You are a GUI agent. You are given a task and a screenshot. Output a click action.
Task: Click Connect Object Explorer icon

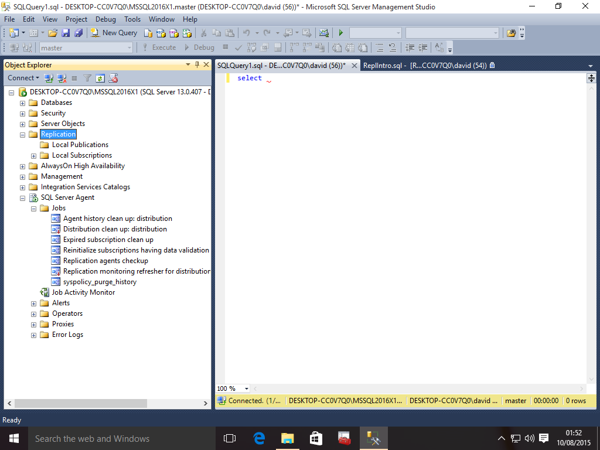tap(49, 78)
